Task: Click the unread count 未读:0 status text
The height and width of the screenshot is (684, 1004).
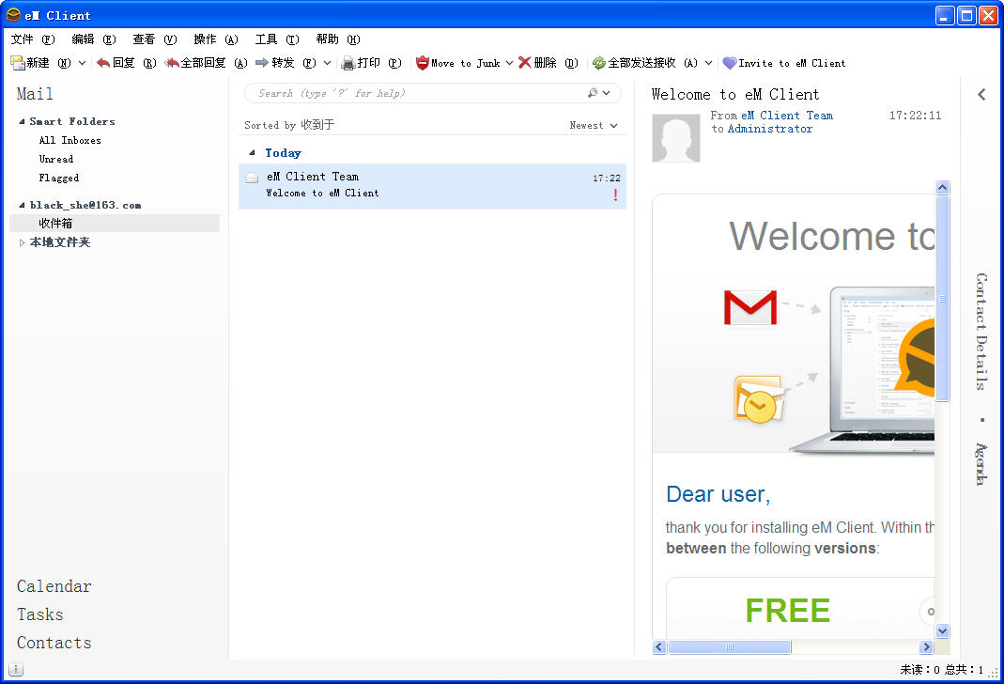Action: coord(919,669)
